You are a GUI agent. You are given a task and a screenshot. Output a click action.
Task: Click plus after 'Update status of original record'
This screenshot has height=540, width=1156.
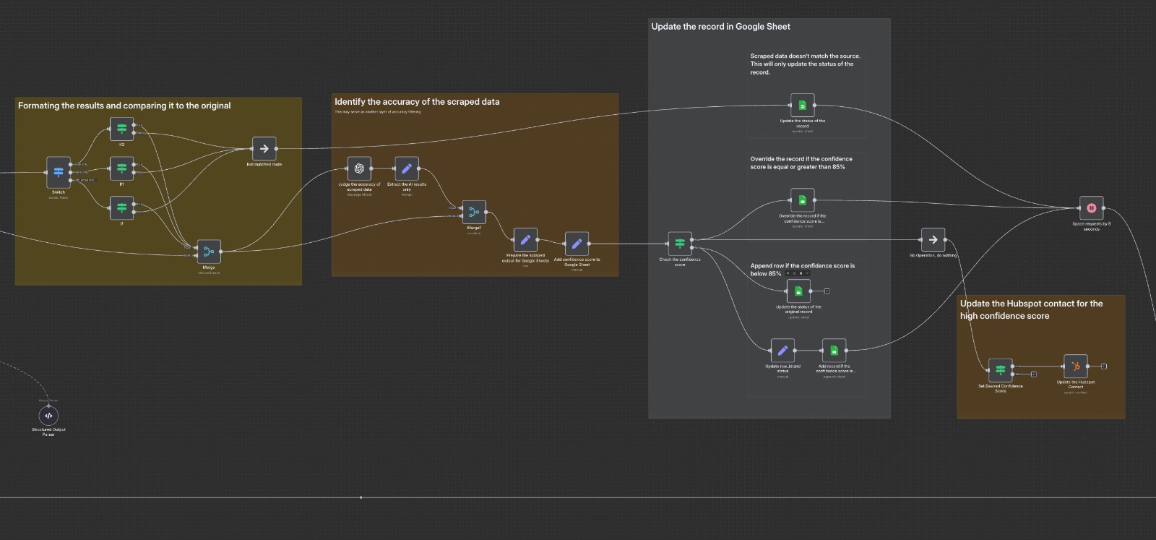point(827,291)
